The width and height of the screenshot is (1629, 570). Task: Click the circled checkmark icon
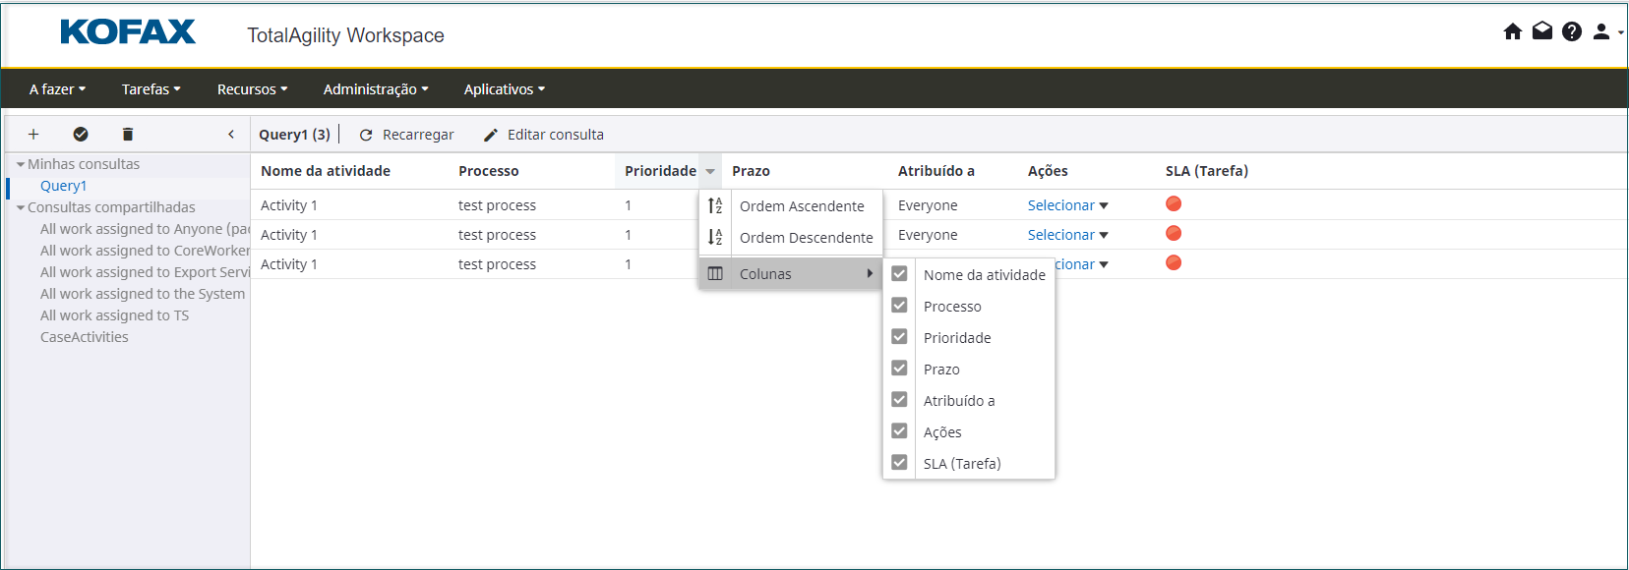pos(81,135)
